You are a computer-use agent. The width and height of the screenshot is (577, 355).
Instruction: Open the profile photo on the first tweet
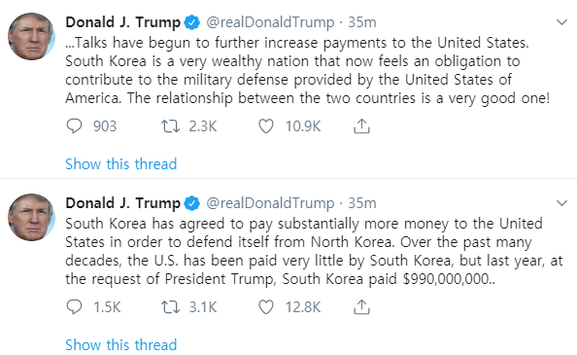(x=31, y=36)
